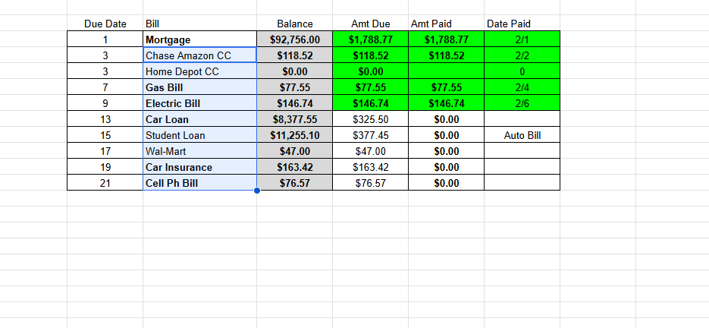The width and height of the screenshot is (709, 328).
Task: Click the blue selection fill handle dot
Action: coord(257,191)
